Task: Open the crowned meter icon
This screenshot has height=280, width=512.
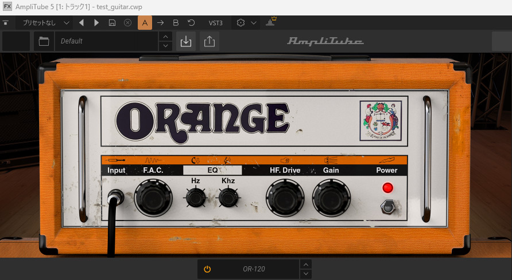Action: (x=271, y=22)
